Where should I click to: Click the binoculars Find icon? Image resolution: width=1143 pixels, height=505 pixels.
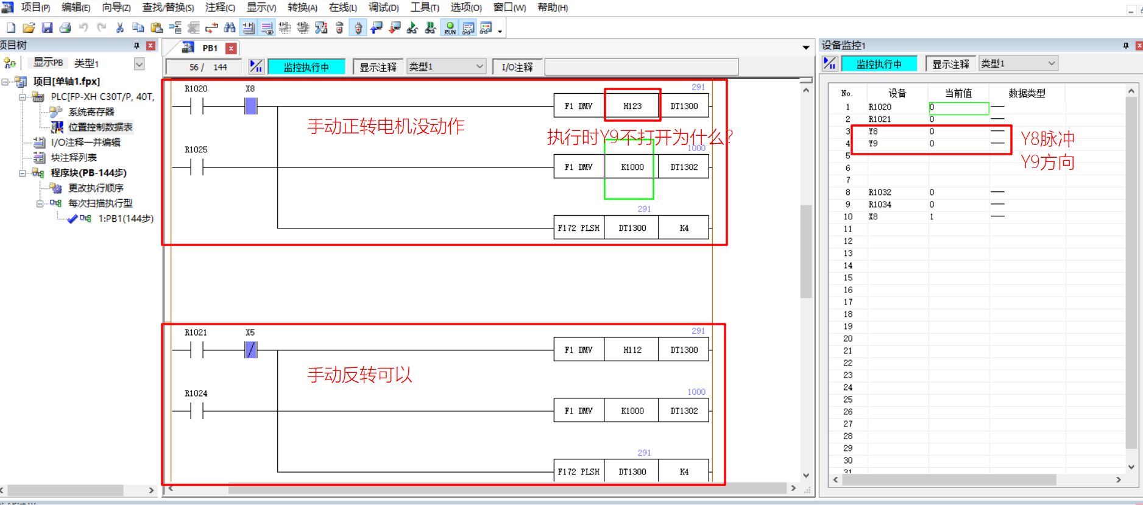point(230,28)
